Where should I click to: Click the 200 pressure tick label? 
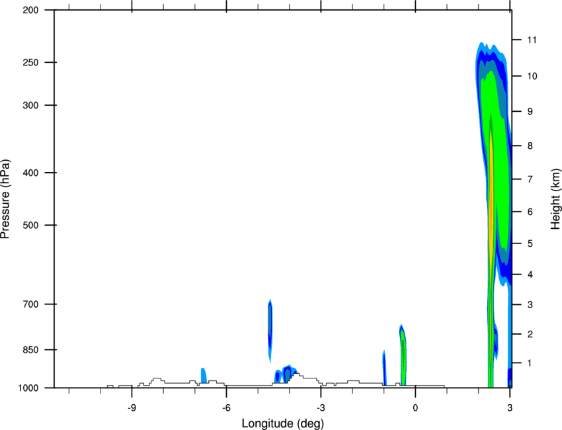(30, 10)
